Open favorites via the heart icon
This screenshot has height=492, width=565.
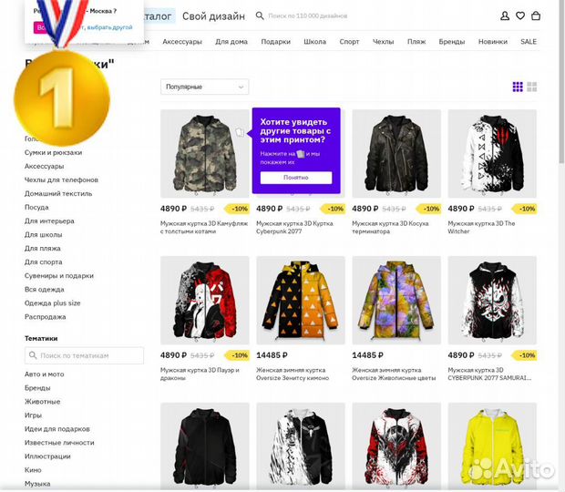point(520,15)
